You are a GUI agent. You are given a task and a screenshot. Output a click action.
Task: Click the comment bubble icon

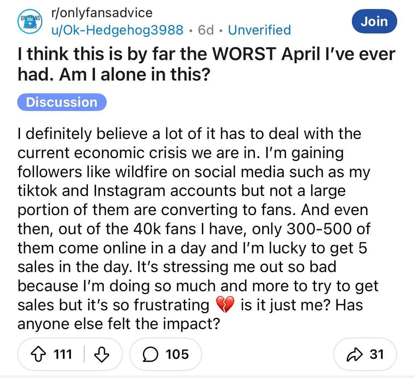[x=150, y=354]
